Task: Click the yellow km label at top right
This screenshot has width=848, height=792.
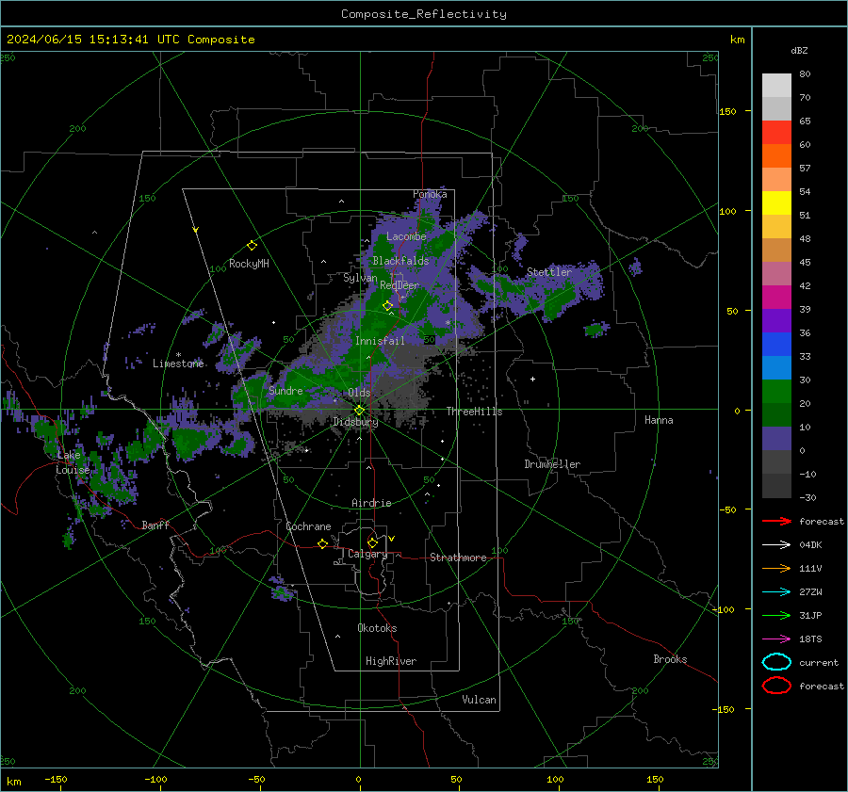Action: pyautogui.click(x=737, y=40)
